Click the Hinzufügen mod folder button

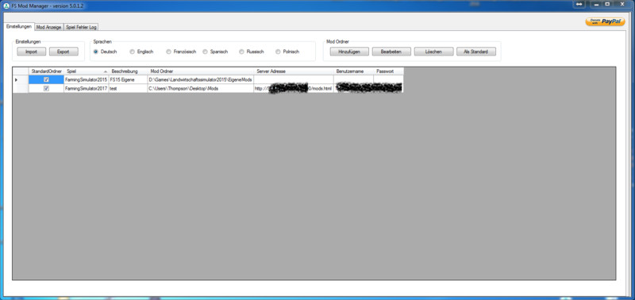click(x=349, y=52)
